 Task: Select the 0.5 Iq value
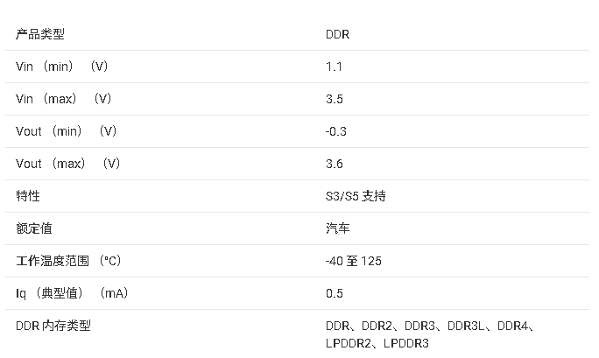[x=335, y=293]
